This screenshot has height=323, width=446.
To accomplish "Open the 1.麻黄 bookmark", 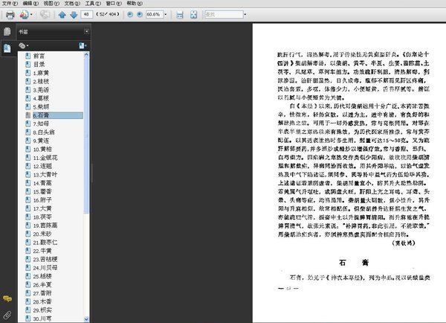I will pyautogui.click(x=41, y=73).
